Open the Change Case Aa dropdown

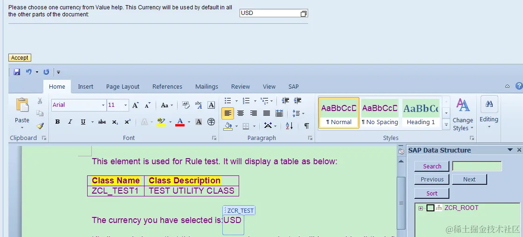pos(167,105)
